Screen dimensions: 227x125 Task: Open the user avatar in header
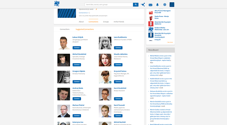coord(172,5)
